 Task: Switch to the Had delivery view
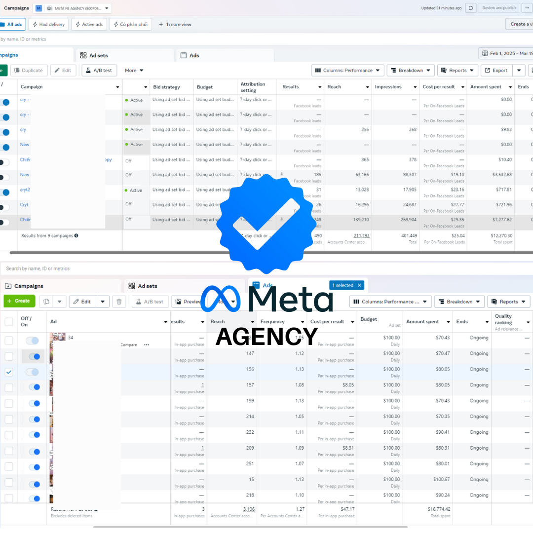coord(48,25)
